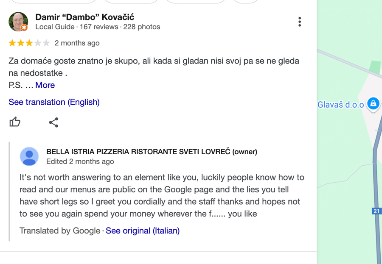Image resolution: width=382 pixels, height=264 pixels.
Task: Open Damir "Dambo" Kovačić reviewer name
Action: coord(84,17)
